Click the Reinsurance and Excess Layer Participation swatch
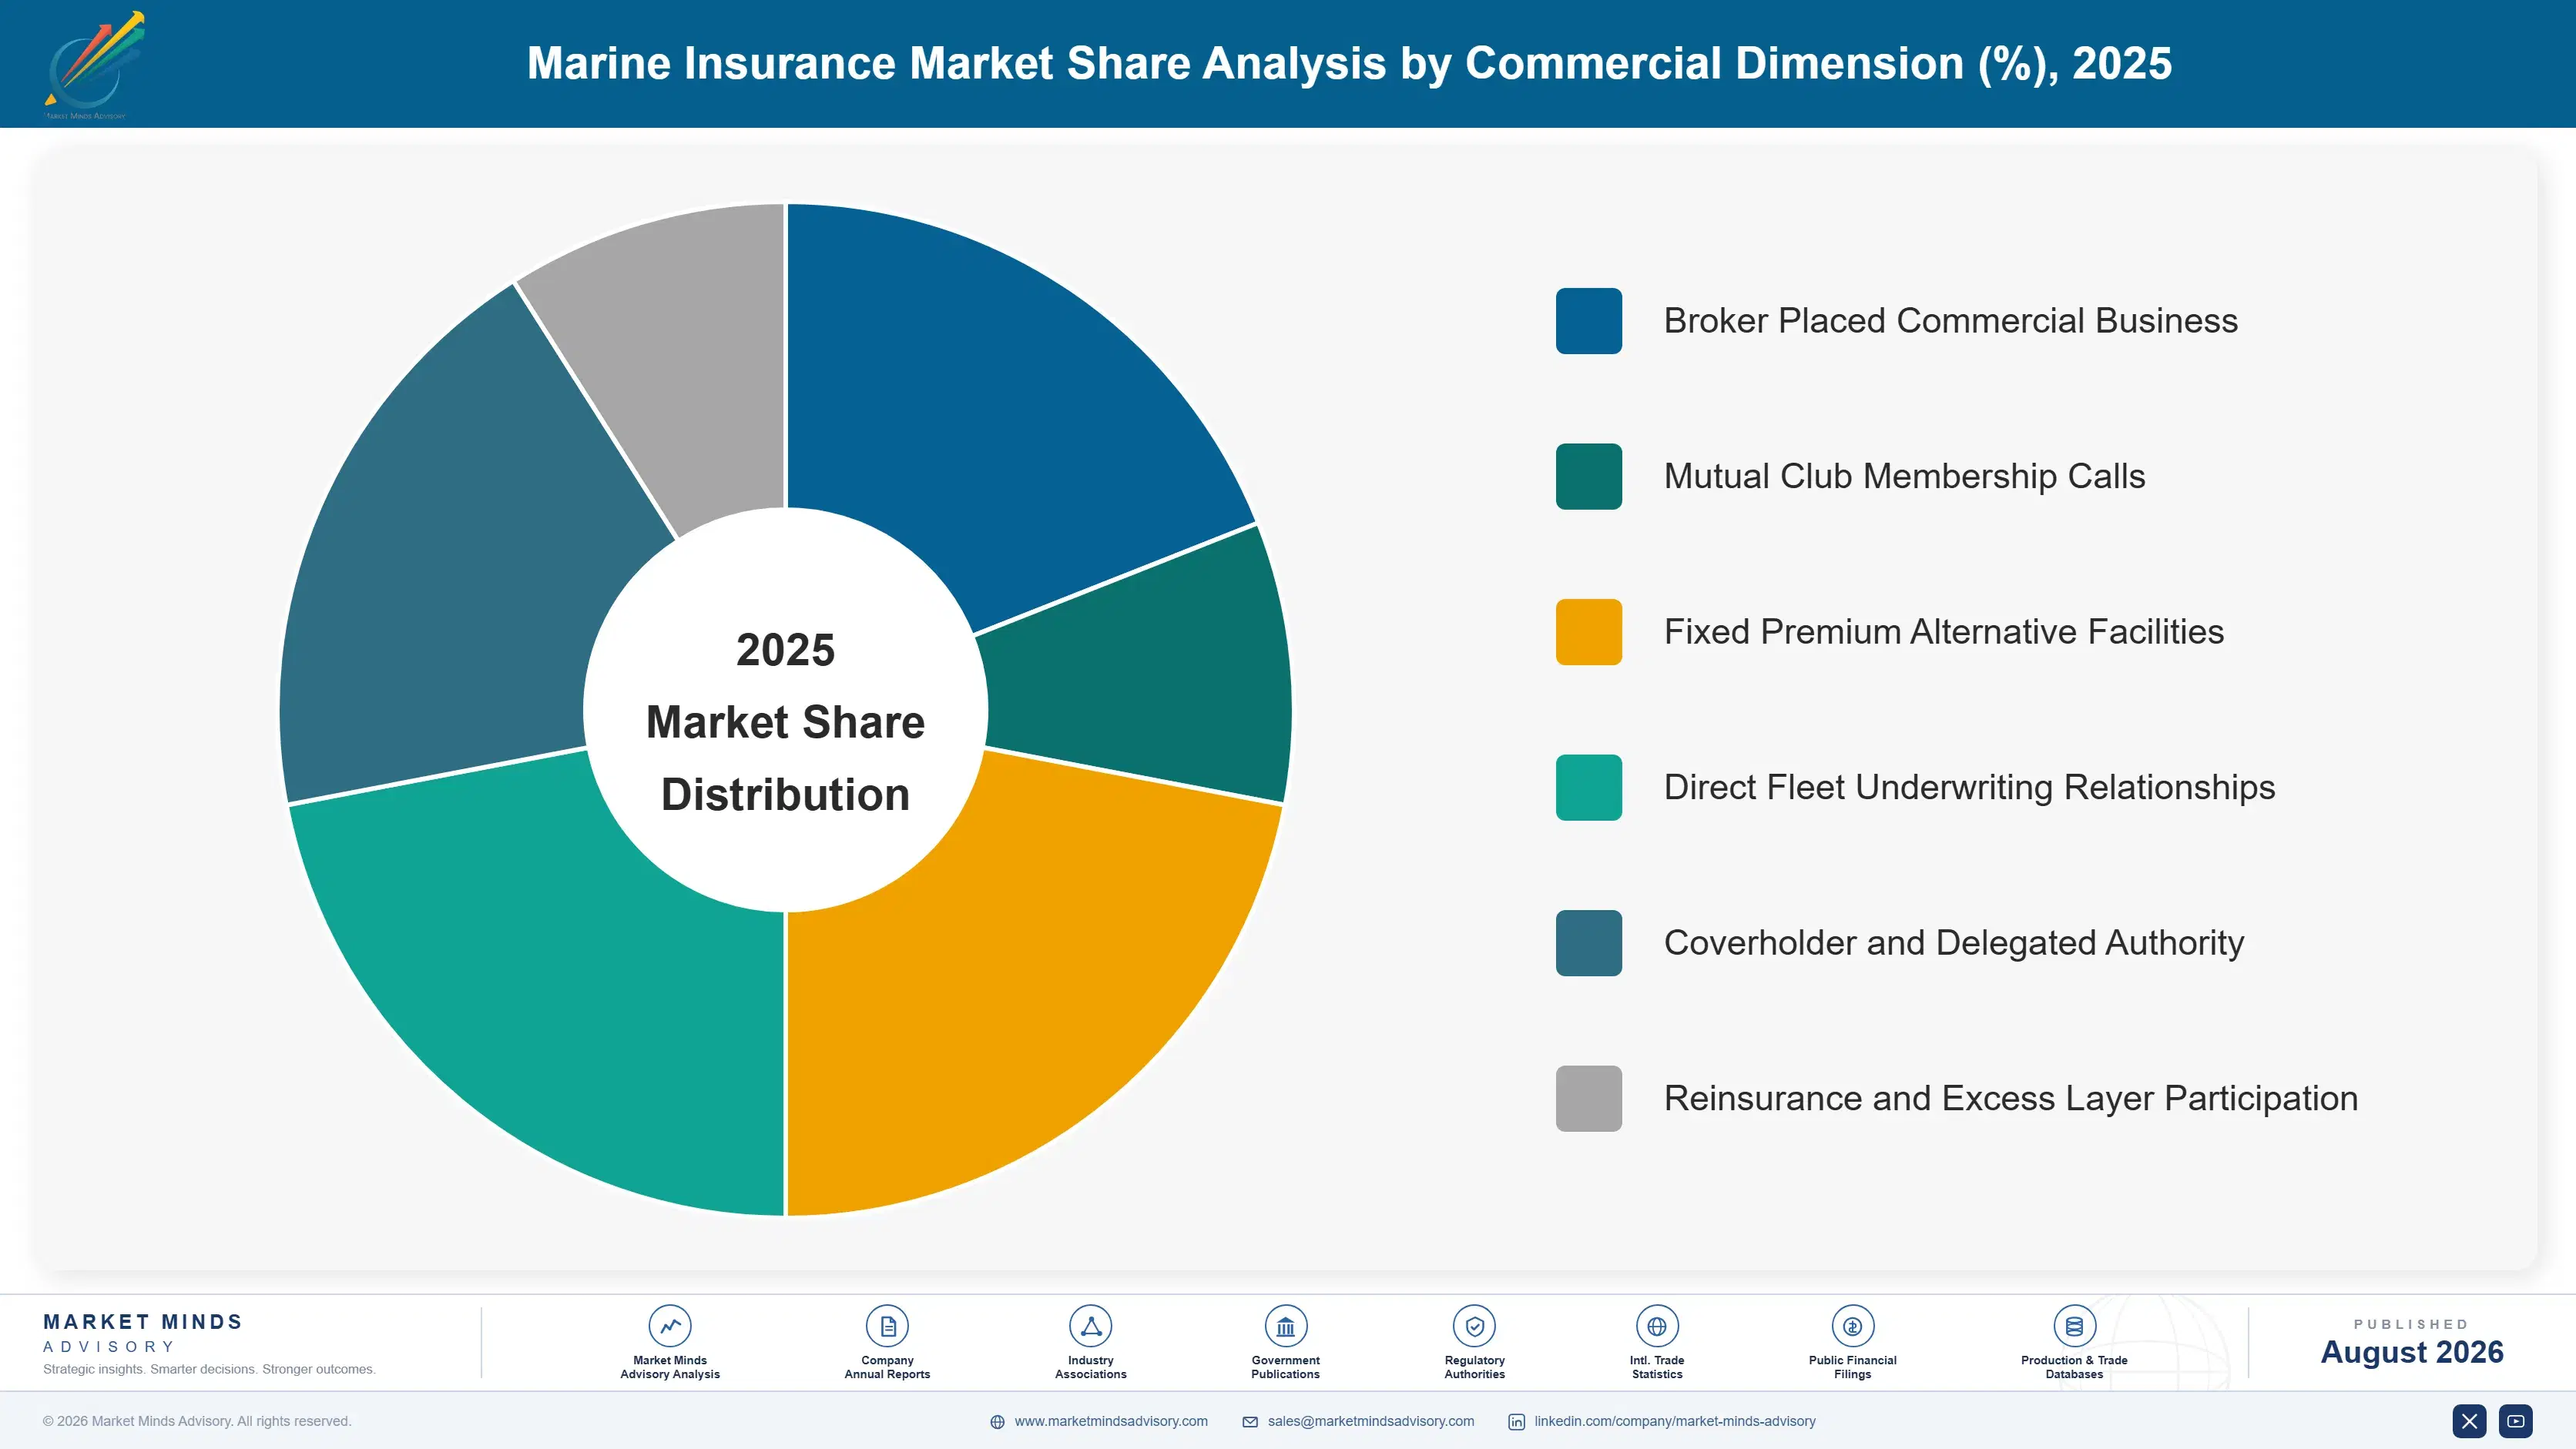Image resolution: width=2576 pixels, height=1449 pixels. 1588,1098
